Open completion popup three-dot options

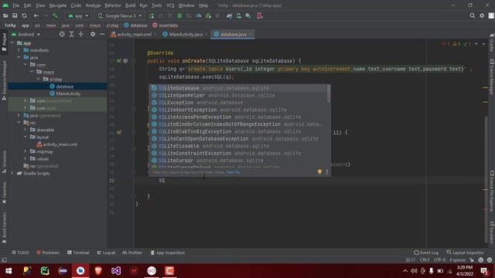[x=326, y=171]
